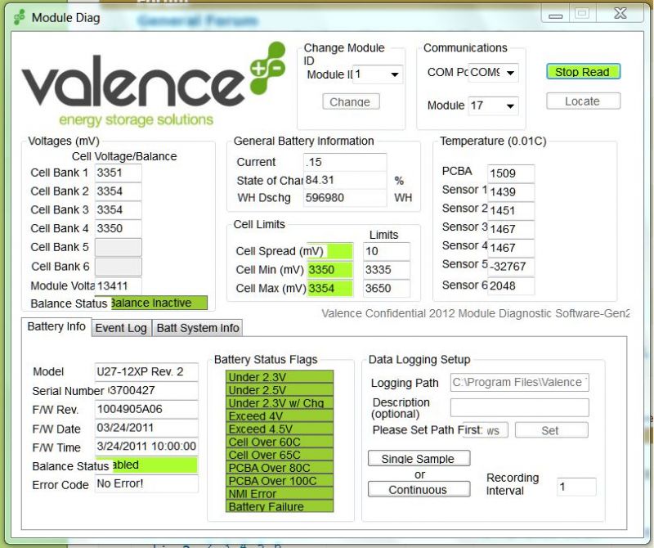
Task: Click the green Stop Read button
Action: (583, 72)
